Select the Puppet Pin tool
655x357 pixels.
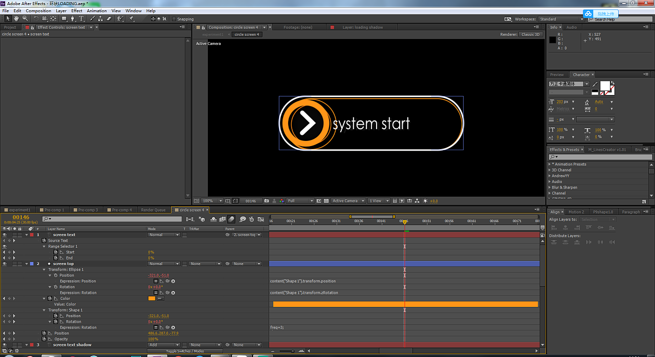130,18
